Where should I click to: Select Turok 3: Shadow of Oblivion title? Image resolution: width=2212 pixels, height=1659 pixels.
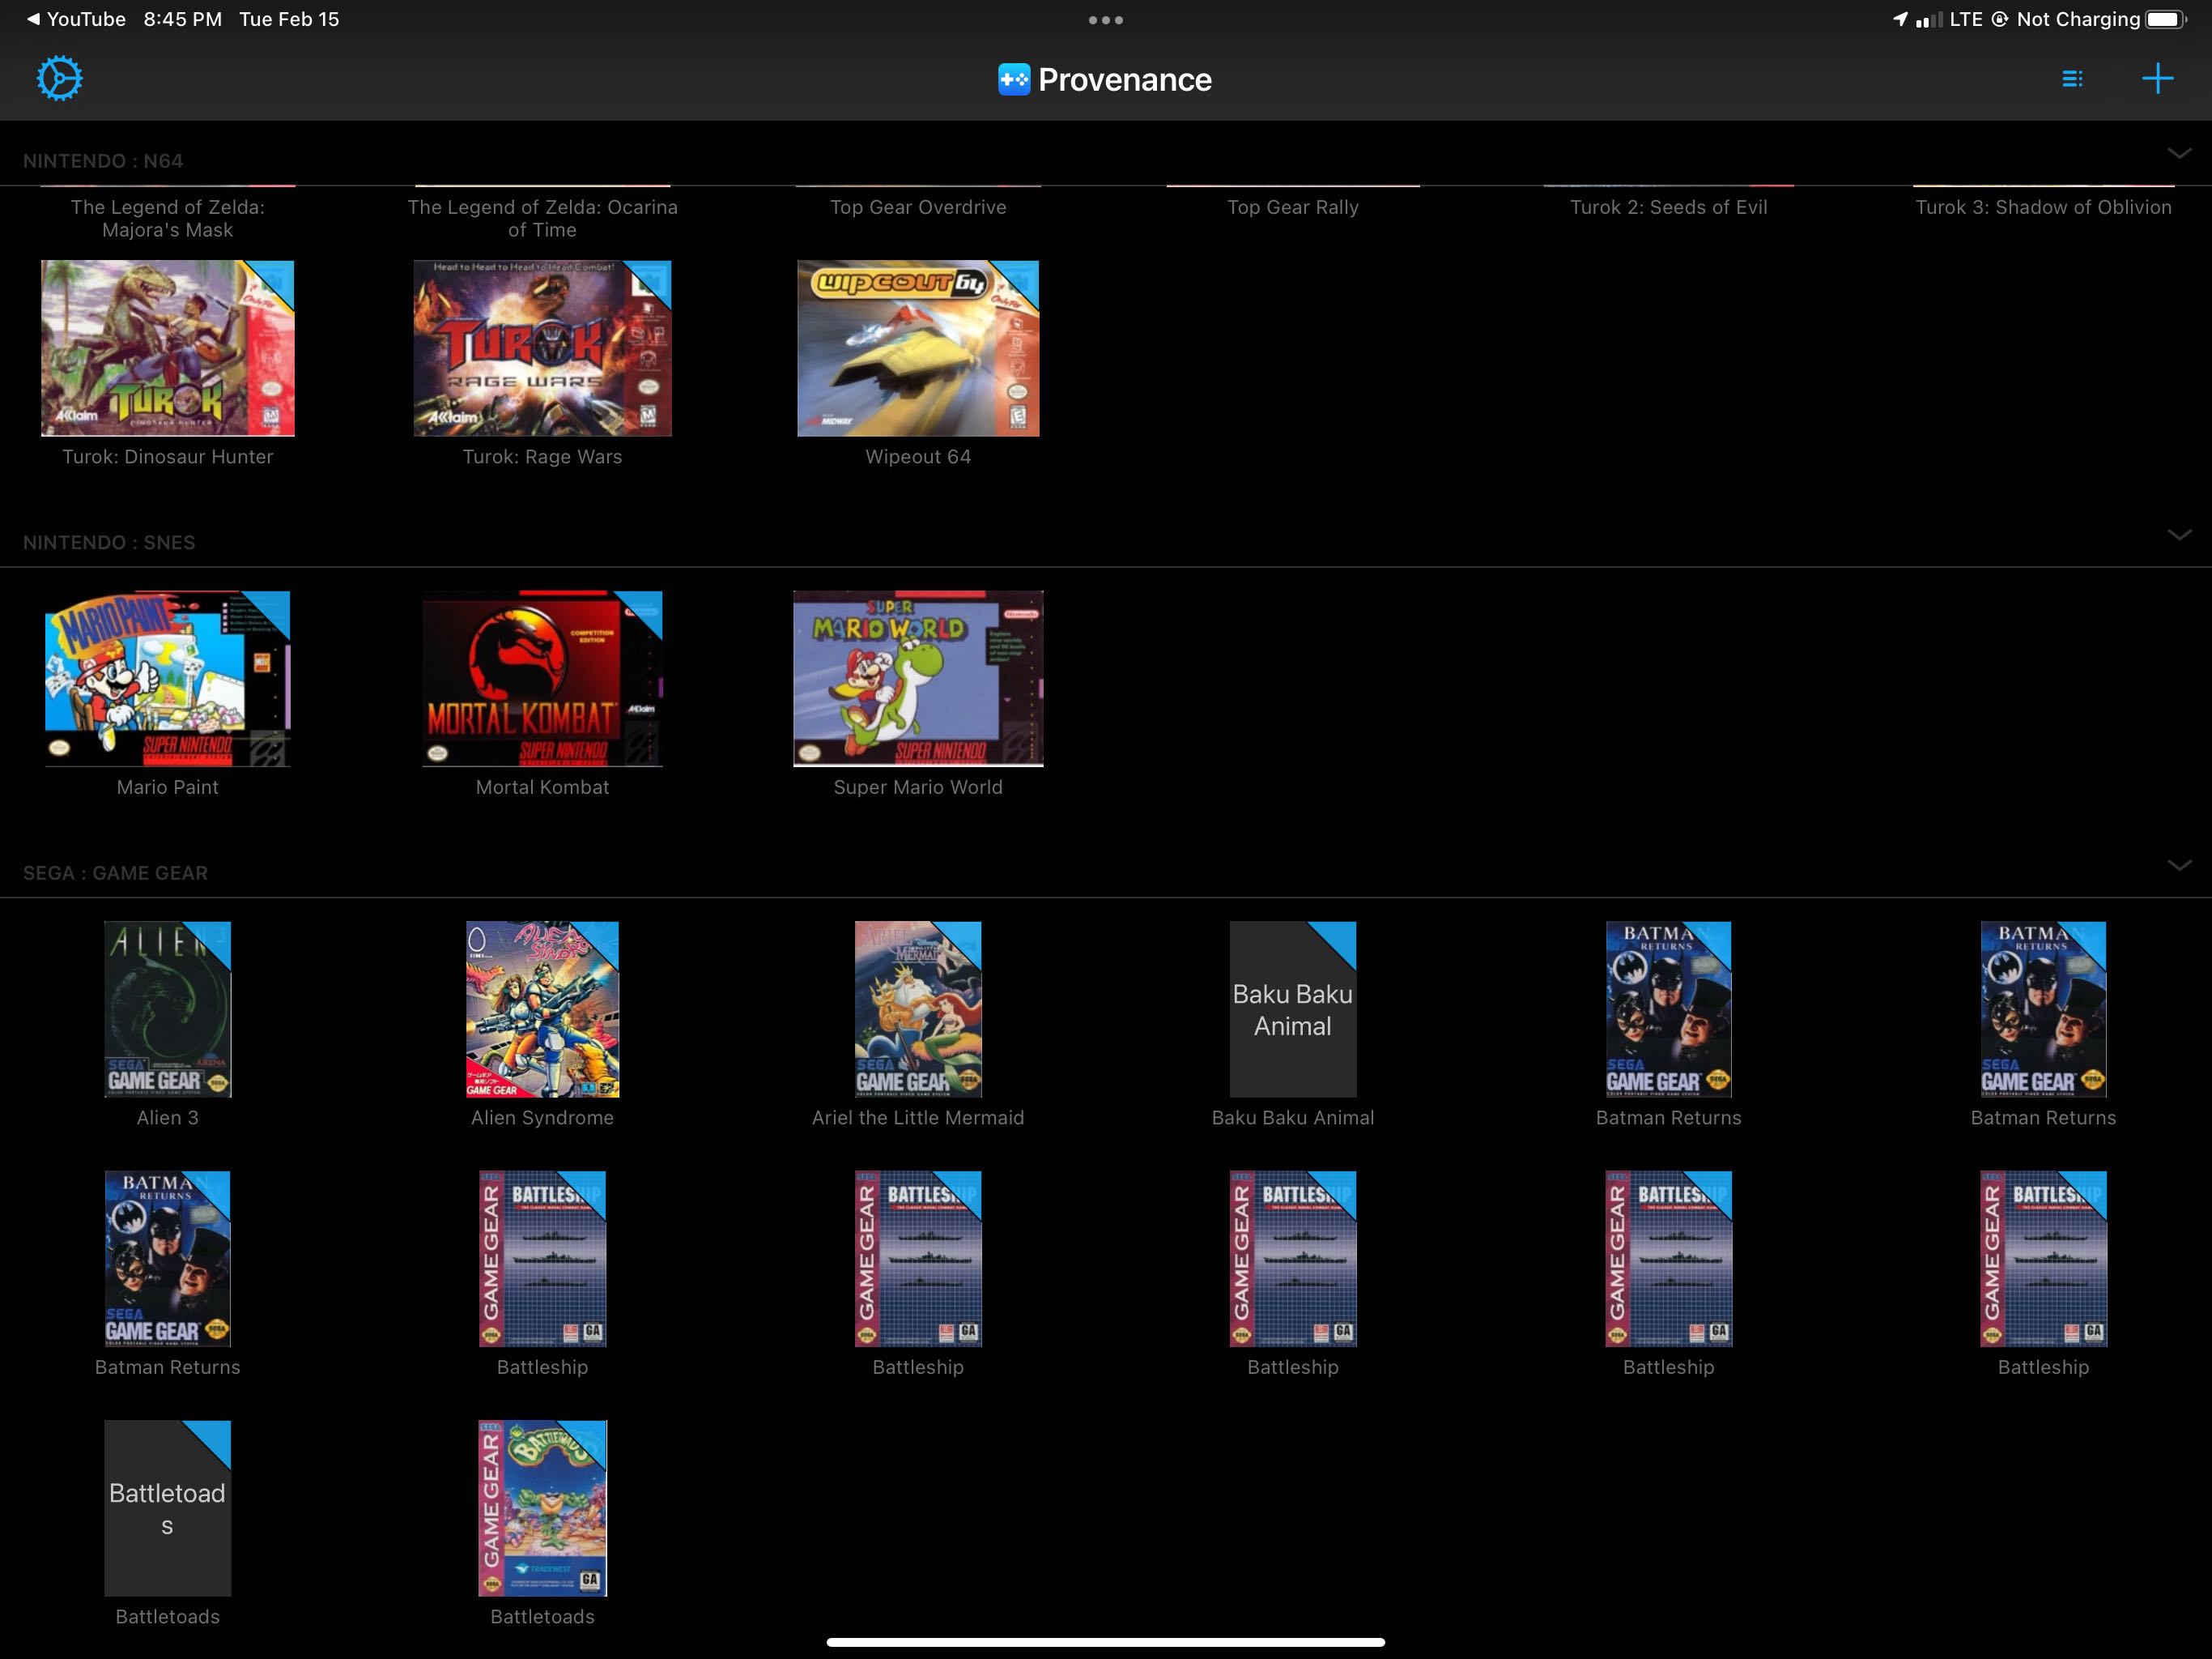[2043, 207]
